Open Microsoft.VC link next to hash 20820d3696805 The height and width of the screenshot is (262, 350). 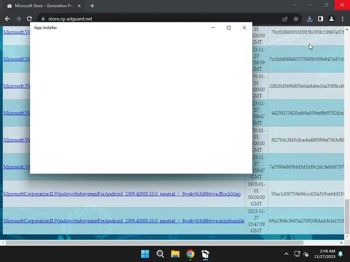point(16,86)
